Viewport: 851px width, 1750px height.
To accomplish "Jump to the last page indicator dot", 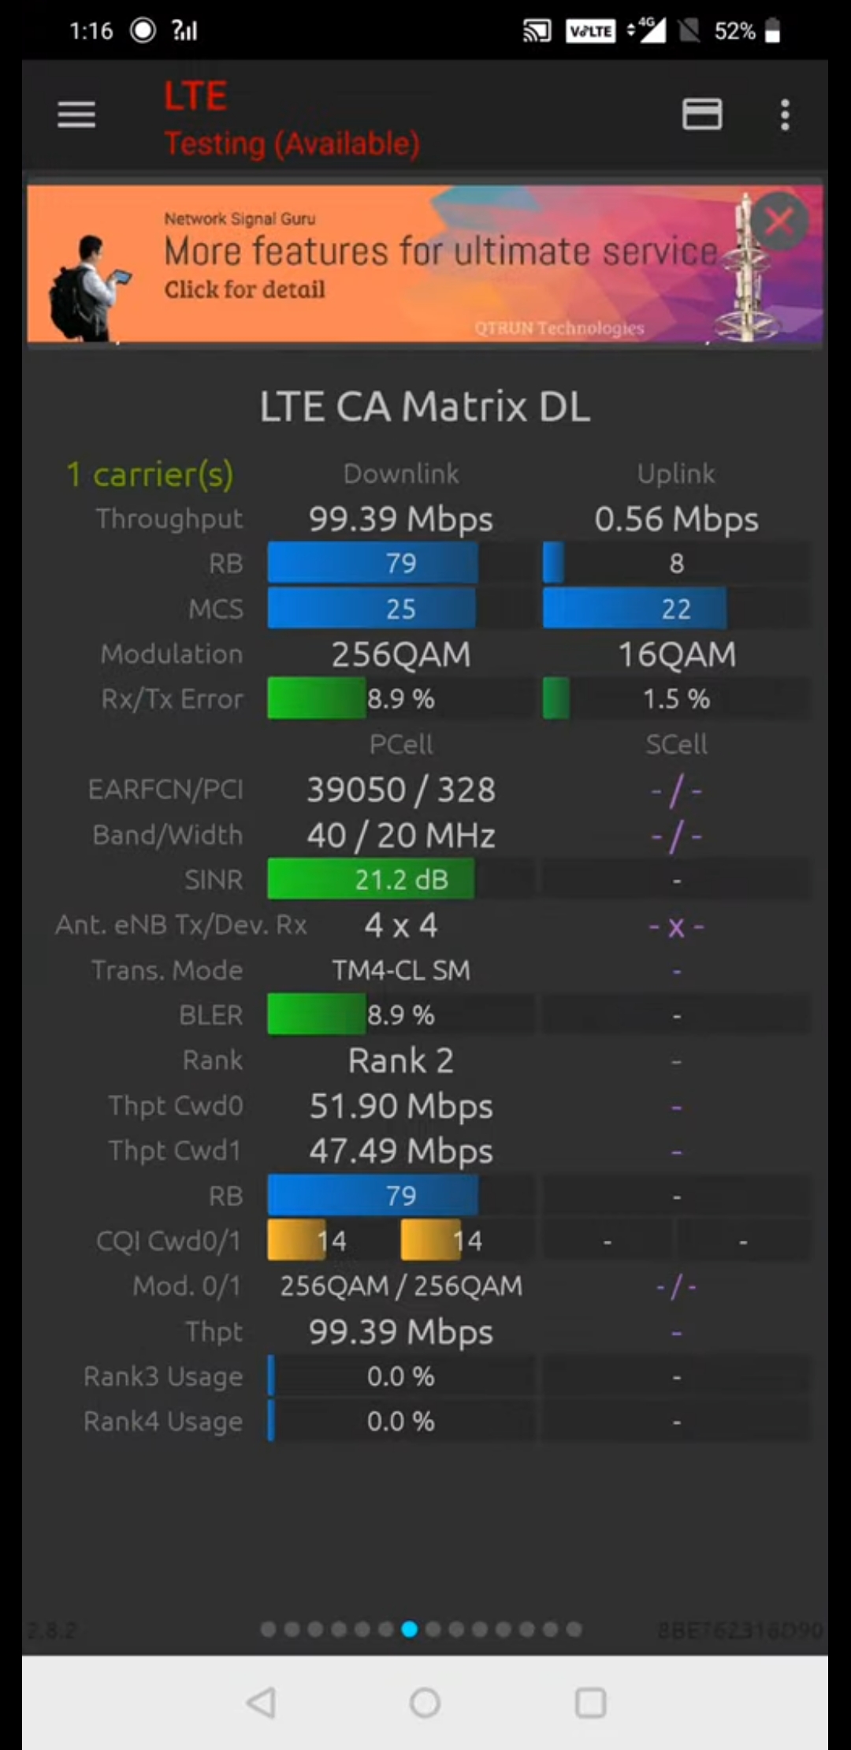I will pyautogui.click(x=574, y=1629).
